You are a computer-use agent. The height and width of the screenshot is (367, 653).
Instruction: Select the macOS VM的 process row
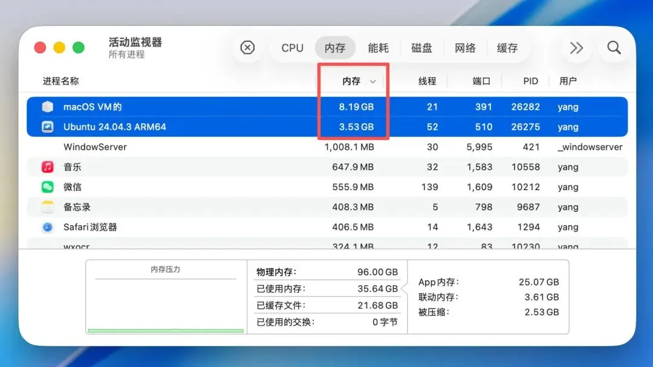point(327,107)
